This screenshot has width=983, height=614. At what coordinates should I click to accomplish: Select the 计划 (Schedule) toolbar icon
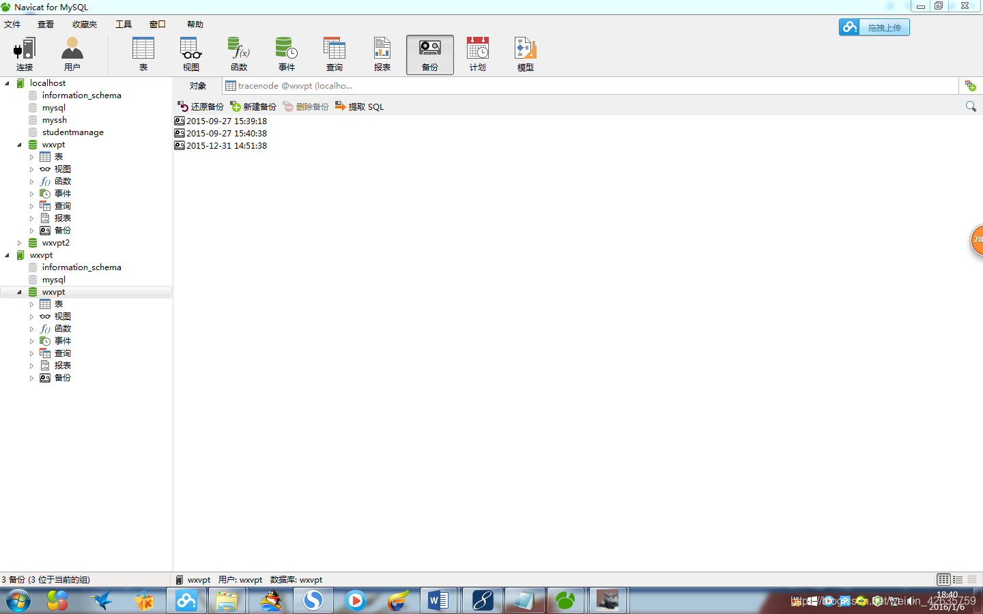477,53
